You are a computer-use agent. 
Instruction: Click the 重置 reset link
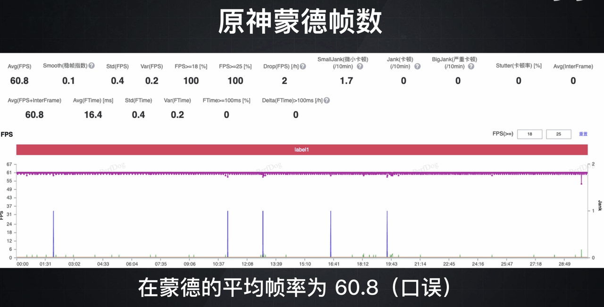pyautogui.click(x=583, y=134)
